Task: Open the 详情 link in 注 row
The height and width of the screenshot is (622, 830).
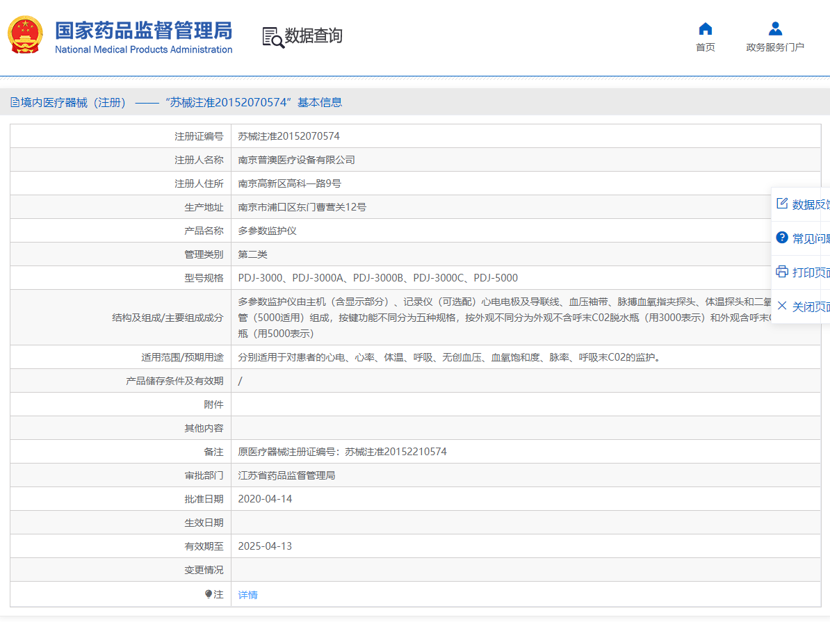Action: click(x=247, y=595)
